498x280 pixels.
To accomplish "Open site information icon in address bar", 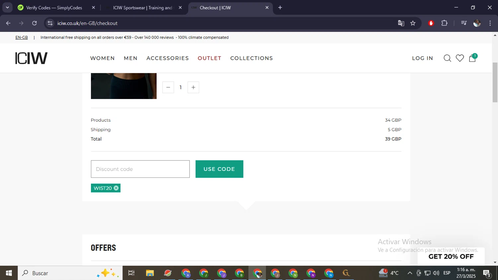I will pyautogui.click(x=50, y=23).
